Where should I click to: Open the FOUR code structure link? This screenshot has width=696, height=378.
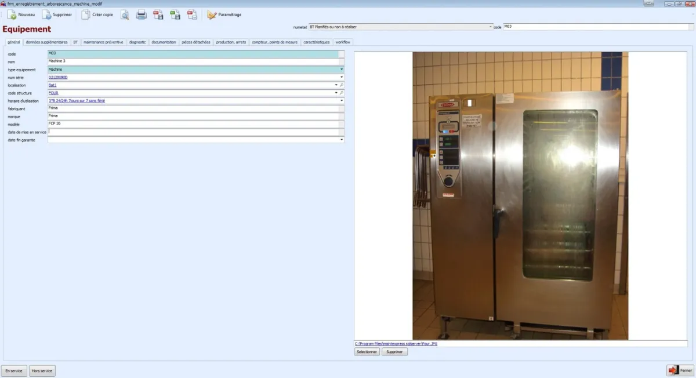click(x=53, y=93)
